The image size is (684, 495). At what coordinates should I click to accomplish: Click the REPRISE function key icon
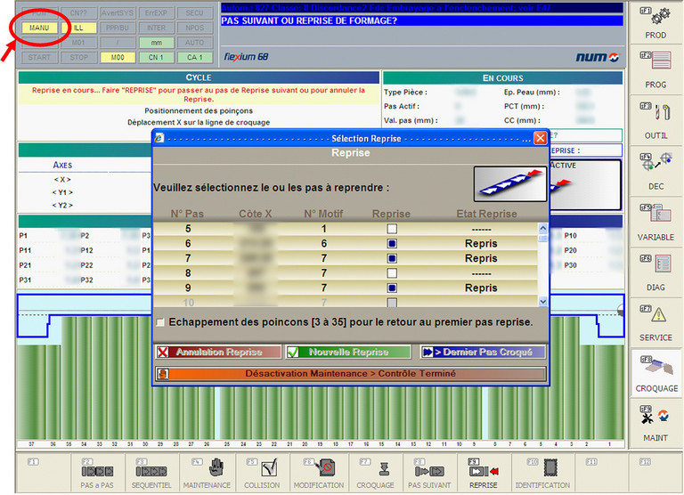(x=482, y=470)
